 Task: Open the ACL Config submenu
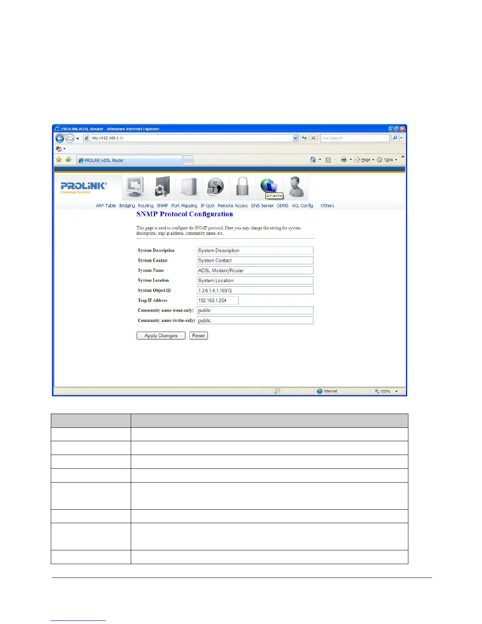[x=302, y=206]
